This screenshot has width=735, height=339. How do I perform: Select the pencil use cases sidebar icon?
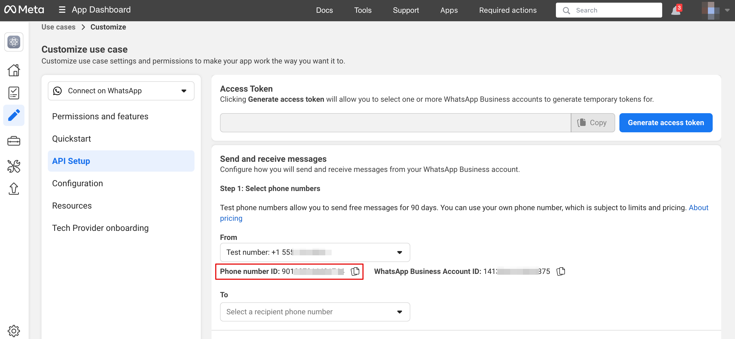pyautogui.click(x=14, y=116)
